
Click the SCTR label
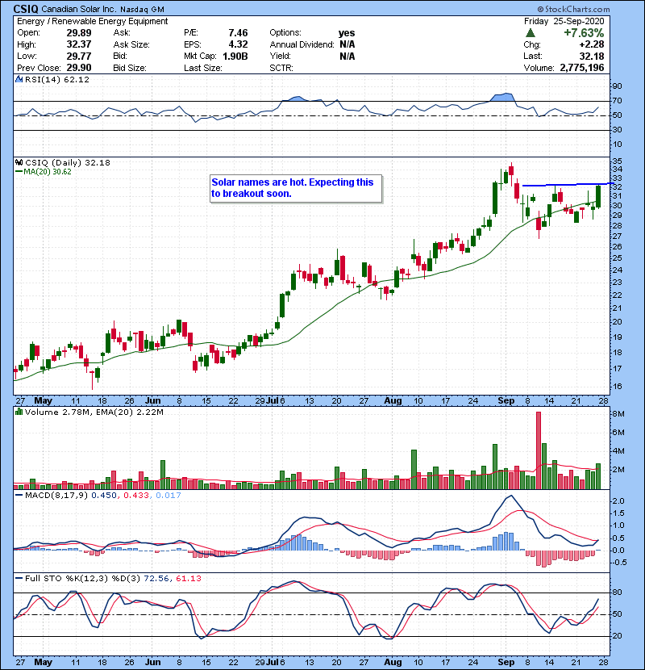coord(281,68)
